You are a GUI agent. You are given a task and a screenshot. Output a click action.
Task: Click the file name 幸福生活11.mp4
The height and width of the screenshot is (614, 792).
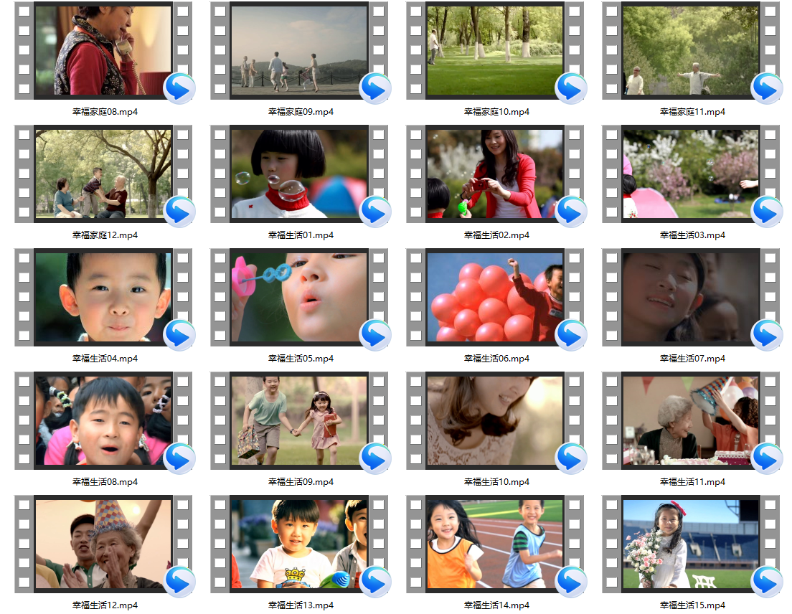[x=692, y=482]
